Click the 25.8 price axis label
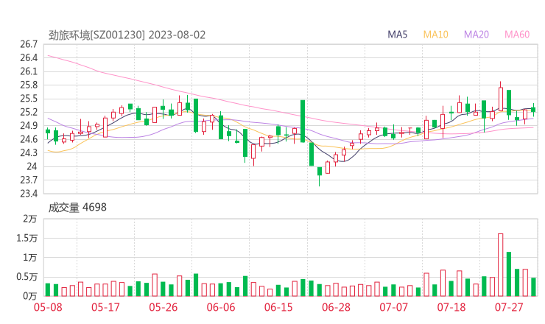Screen dimensions: 545x324 pyautogui.click(x=29, y=85)
